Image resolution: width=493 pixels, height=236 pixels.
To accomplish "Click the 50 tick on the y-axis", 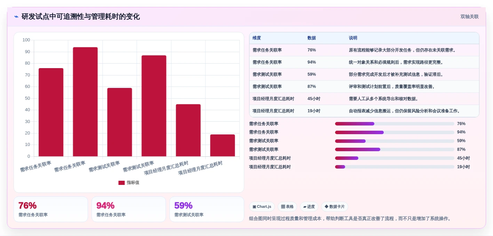I will 27,98.
